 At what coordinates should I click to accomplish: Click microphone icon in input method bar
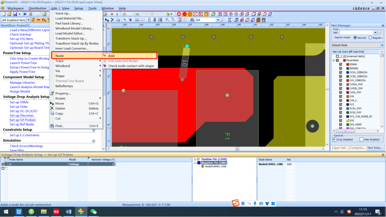pyautogui.click(x=255, y=203)
